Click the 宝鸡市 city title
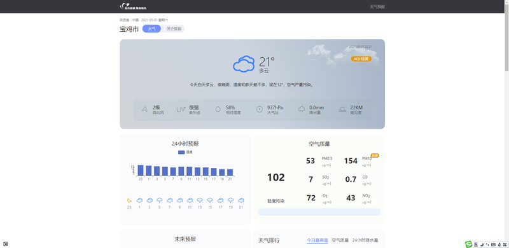The image size is (509, 248). click(129, 29)
